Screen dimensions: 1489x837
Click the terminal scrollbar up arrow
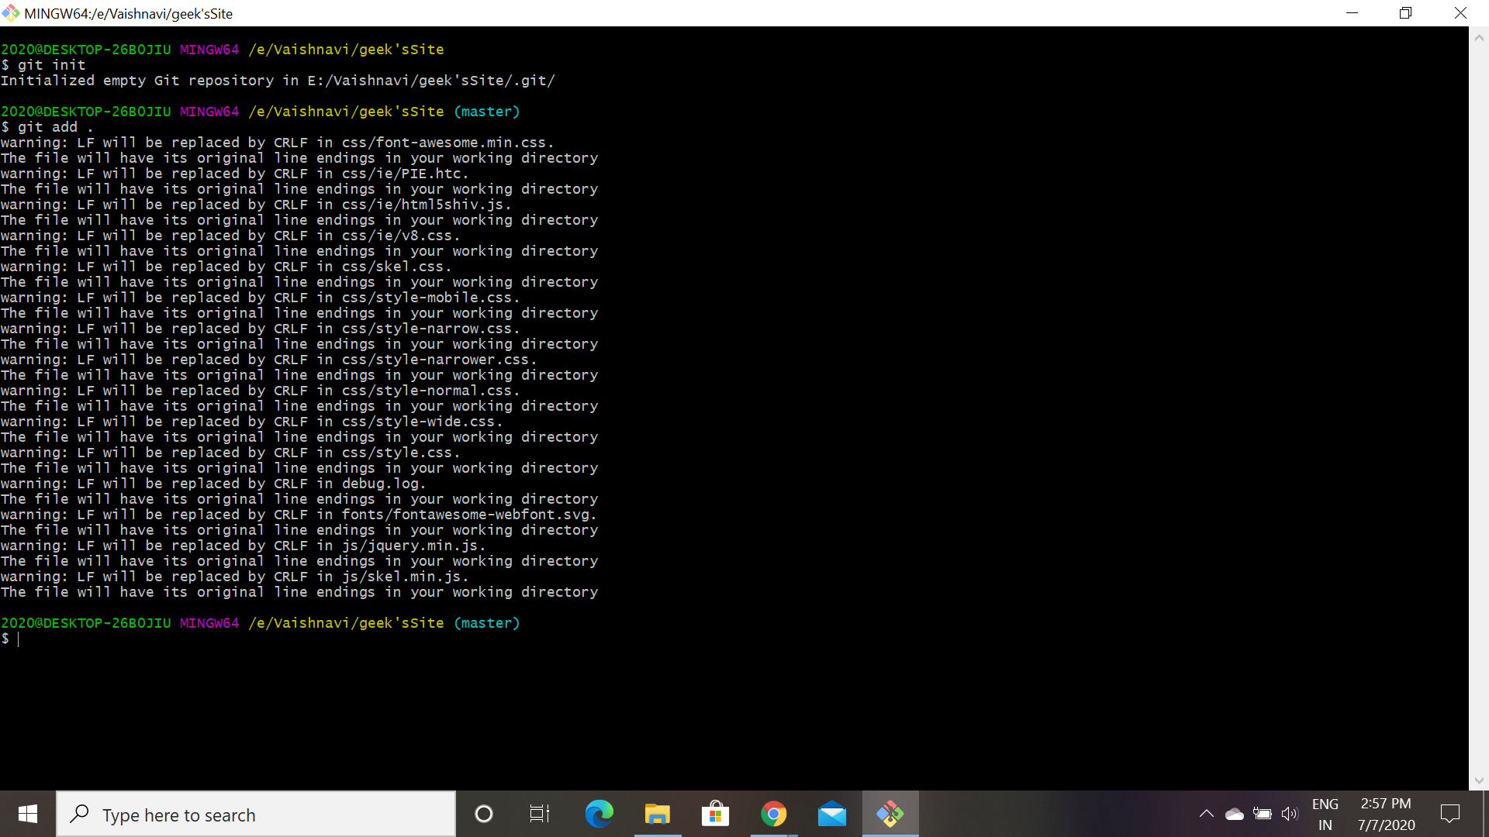[x=1479, y=36]
